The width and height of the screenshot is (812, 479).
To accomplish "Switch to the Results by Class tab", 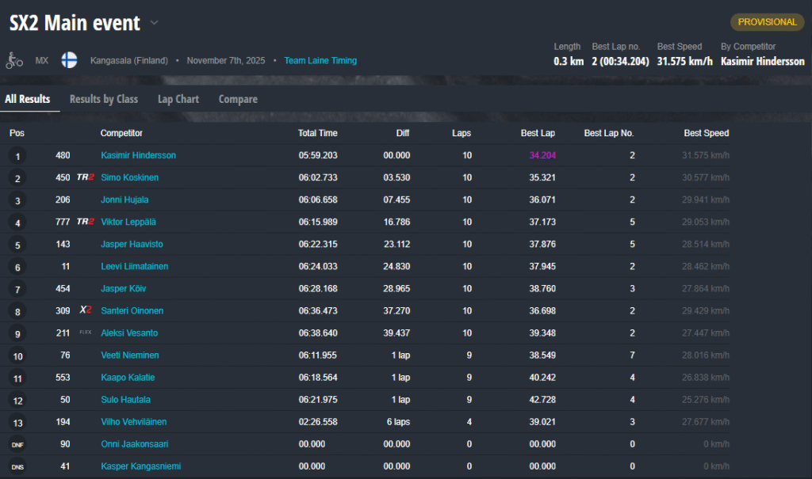I will pyautogui.click(x=104, y=99).
